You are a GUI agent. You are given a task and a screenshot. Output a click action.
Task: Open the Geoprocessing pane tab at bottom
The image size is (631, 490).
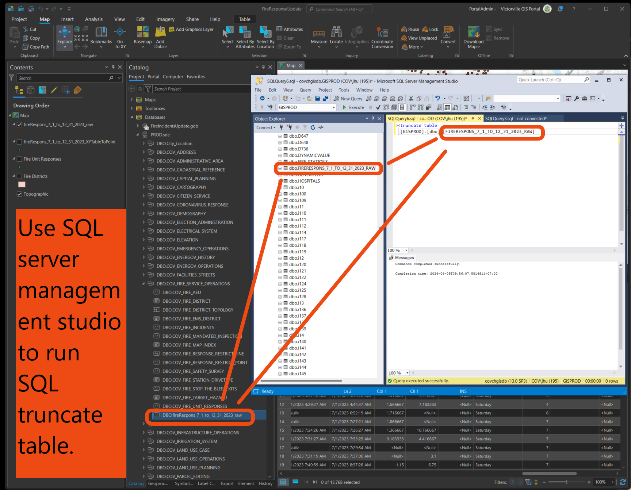pos(158,483)
